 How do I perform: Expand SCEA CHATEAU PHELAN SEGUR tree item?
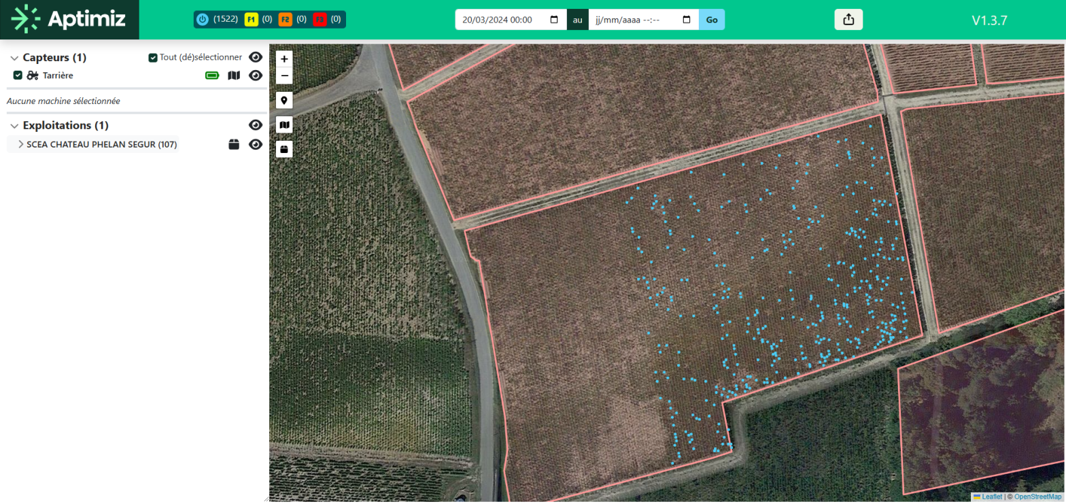point(21,144)
